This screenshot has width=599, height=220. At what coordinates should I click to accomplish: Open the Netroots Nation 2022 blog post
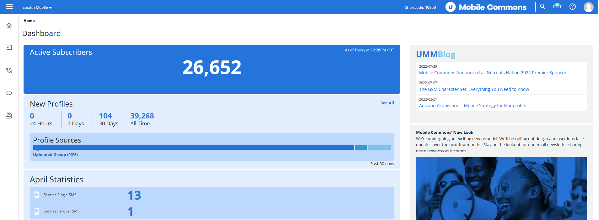click(x=493, y=73)
